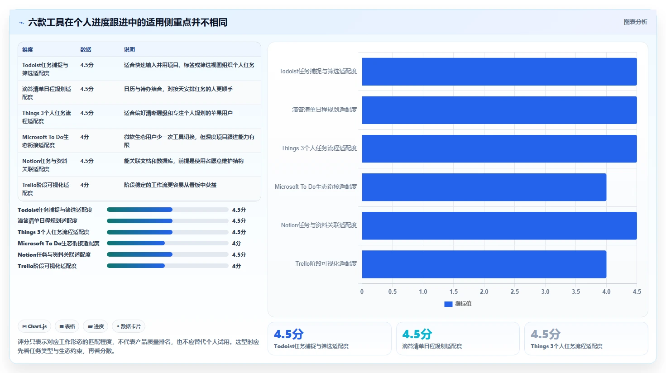The image size is (666, 373).
Task: Click the Notion bar in the chart
Action: tap(499, 225)
